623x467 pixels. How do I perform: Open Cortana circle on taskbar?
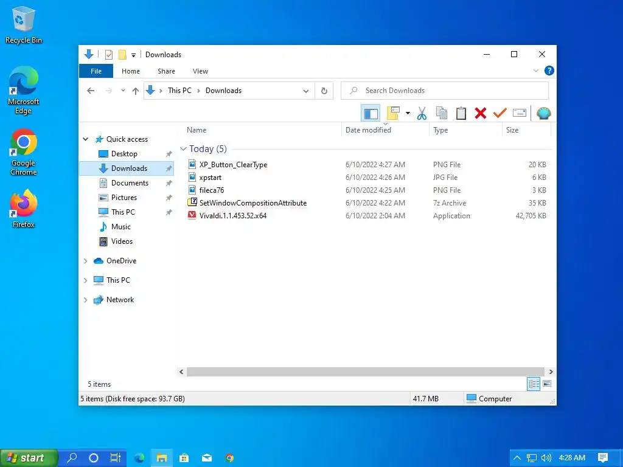point(93,458)
